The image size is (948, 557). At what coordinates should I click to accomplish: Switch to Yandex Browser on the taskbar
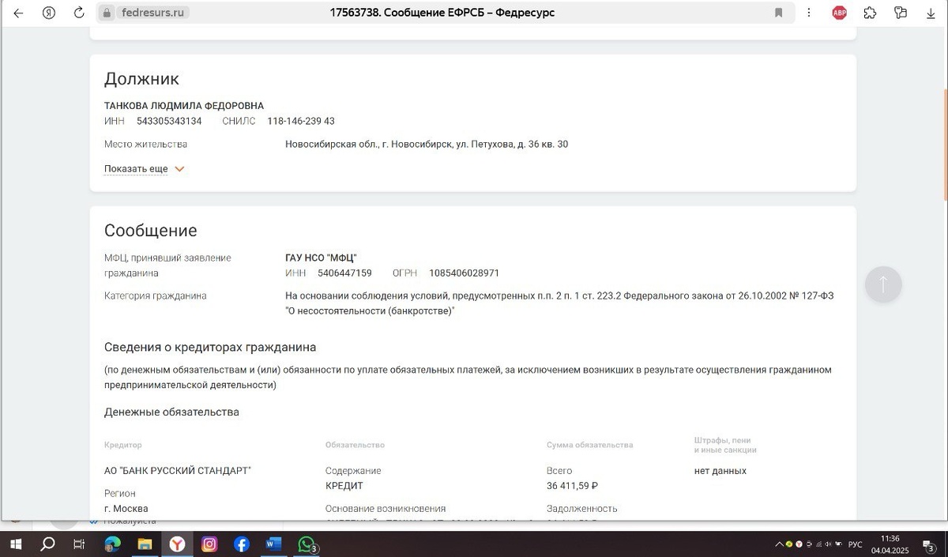[178, 544]
